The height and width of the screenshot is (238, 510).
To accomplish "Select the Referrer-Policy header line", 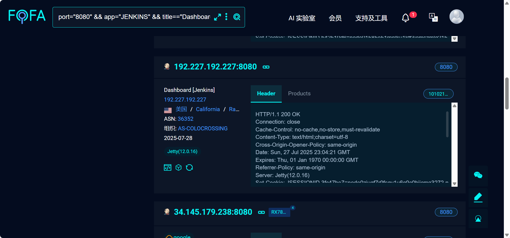I will (290, 167).
